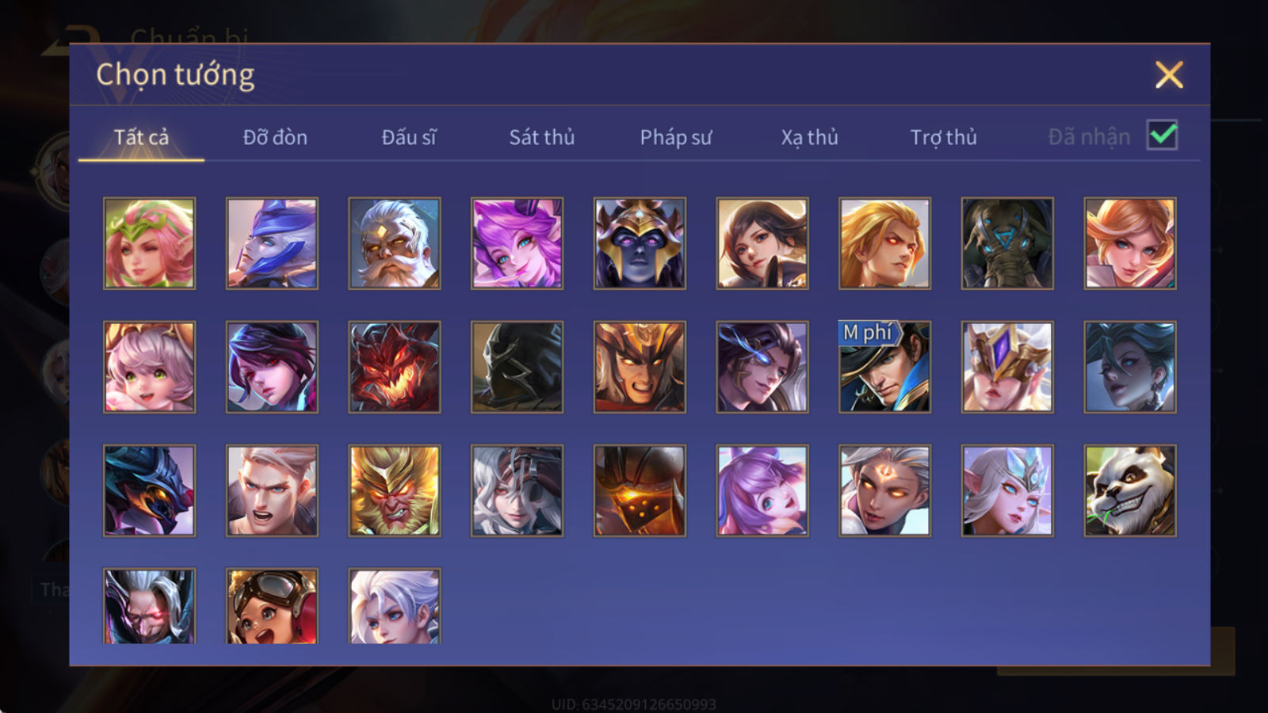The width and height of the screenshot is (1268, 713).
Task: Choose the red demon hero portrait
Action: coord(395,367)
